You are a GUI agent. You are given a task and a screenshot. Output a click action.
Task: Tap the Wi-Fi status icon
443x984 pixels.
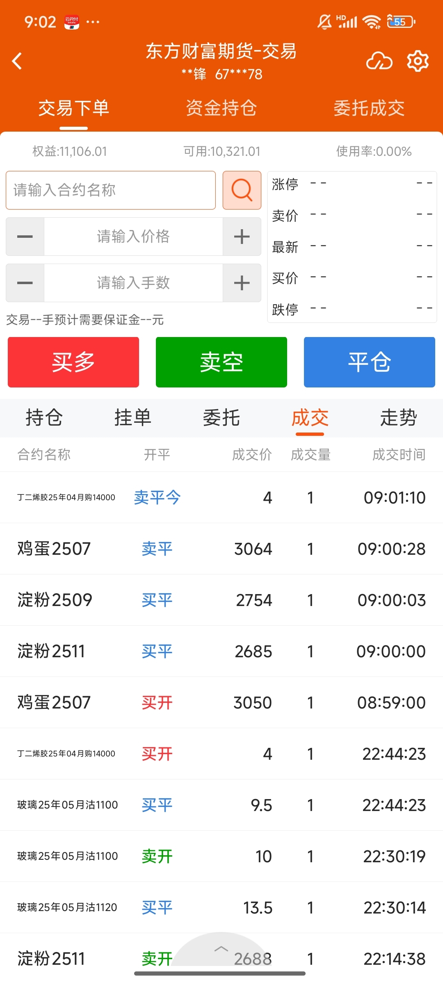coord(372,22)
